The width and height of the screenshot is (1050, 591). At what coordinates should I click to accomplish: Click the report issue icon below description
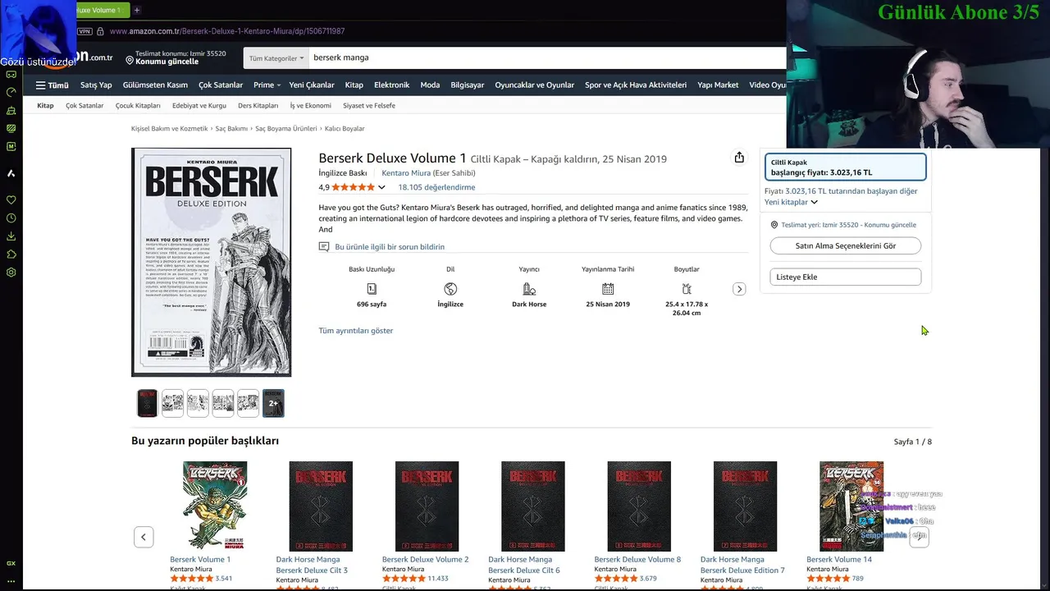click(x=324, y=247)
